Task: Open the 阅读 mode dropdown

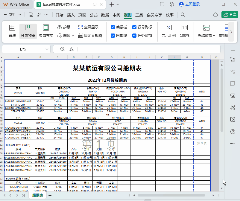Action: click(65, 36)
